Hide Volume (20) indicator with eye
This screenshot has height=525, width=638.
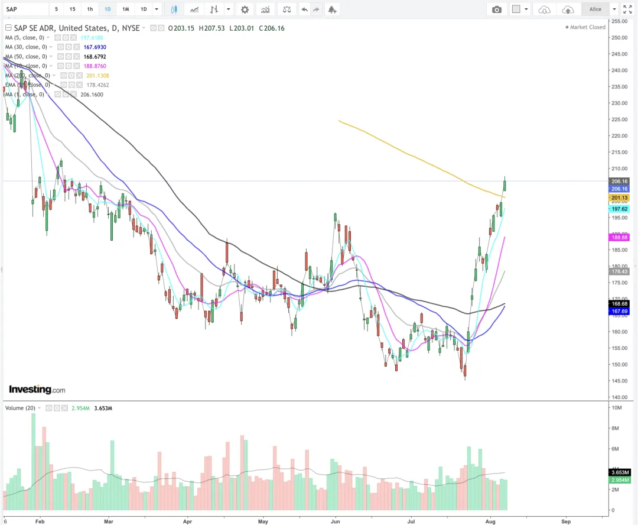pyautogui.click(x=49, y=408)
